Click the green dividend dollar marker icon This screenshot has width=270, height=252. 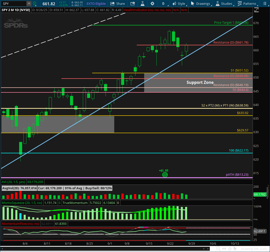165,175
